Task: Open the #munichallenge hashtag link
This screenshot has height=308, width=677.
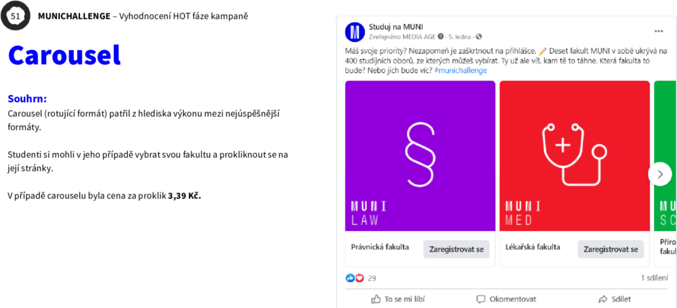Action: click(461, 70)
